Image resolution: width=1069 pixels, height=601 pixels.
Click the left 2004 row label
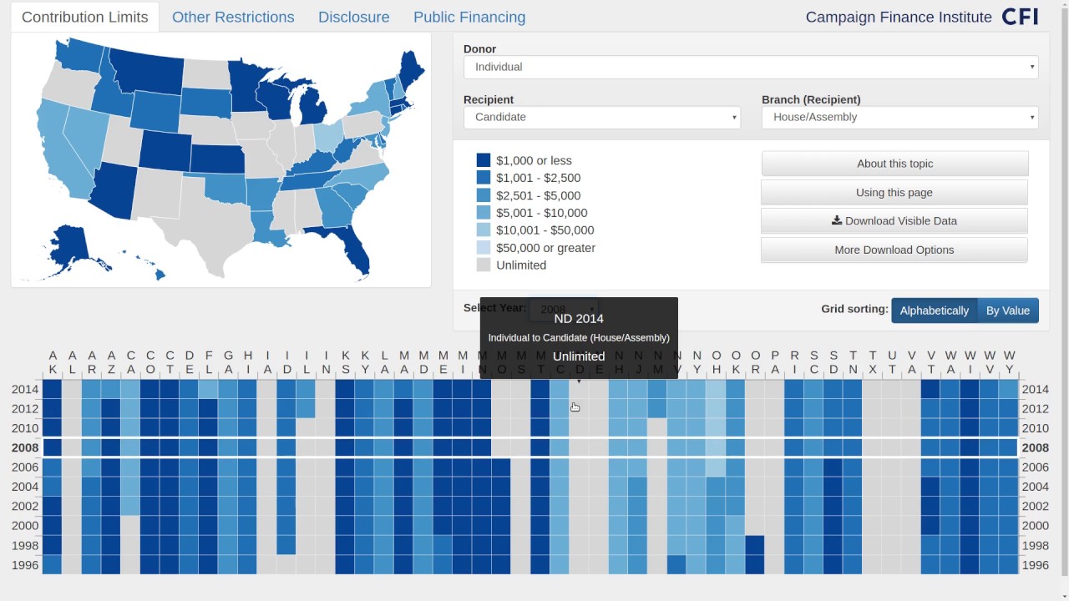pos(25,487)
